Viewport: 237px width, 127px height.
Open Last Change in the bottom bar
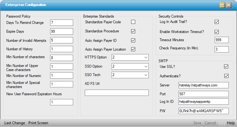(x=14, y=123)
